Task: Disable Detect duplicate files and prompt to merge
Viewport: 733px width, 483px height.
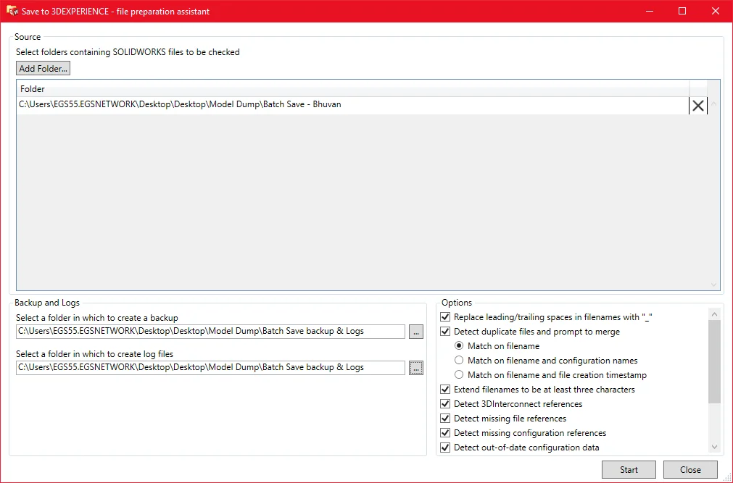Action: point(445,331)
